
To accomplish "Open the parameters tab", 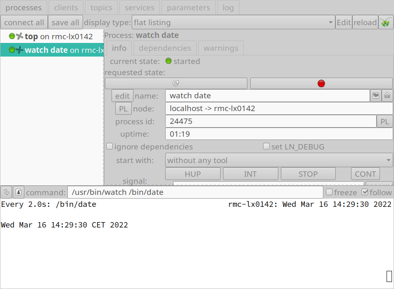I will pos(188,7).
